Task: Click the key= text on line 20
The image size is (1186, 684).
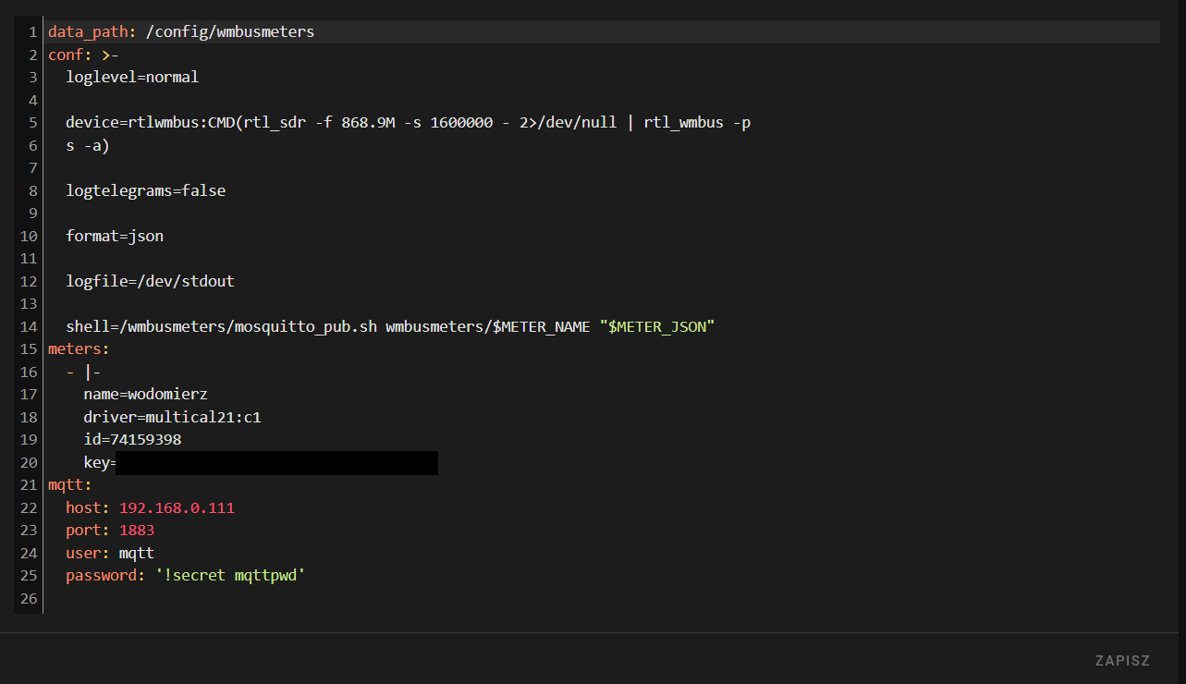Action: click(x=100, y=462)
